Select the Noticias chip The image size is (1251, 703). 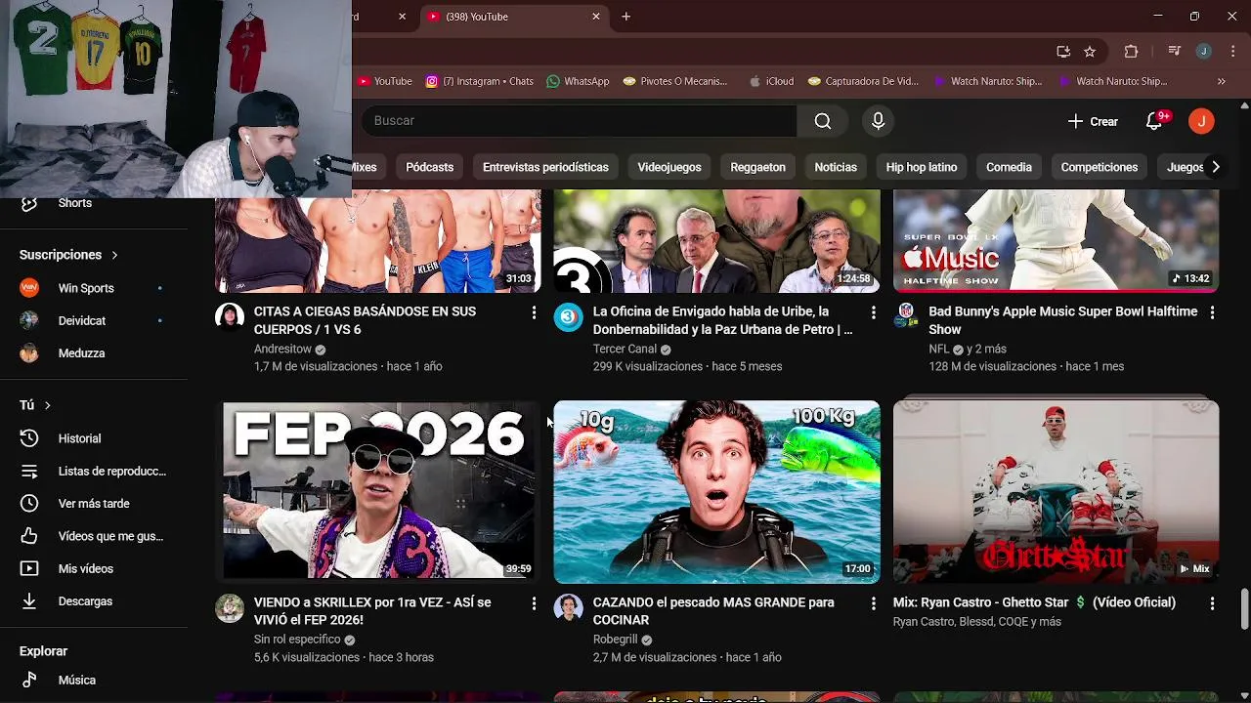point(836,167)
